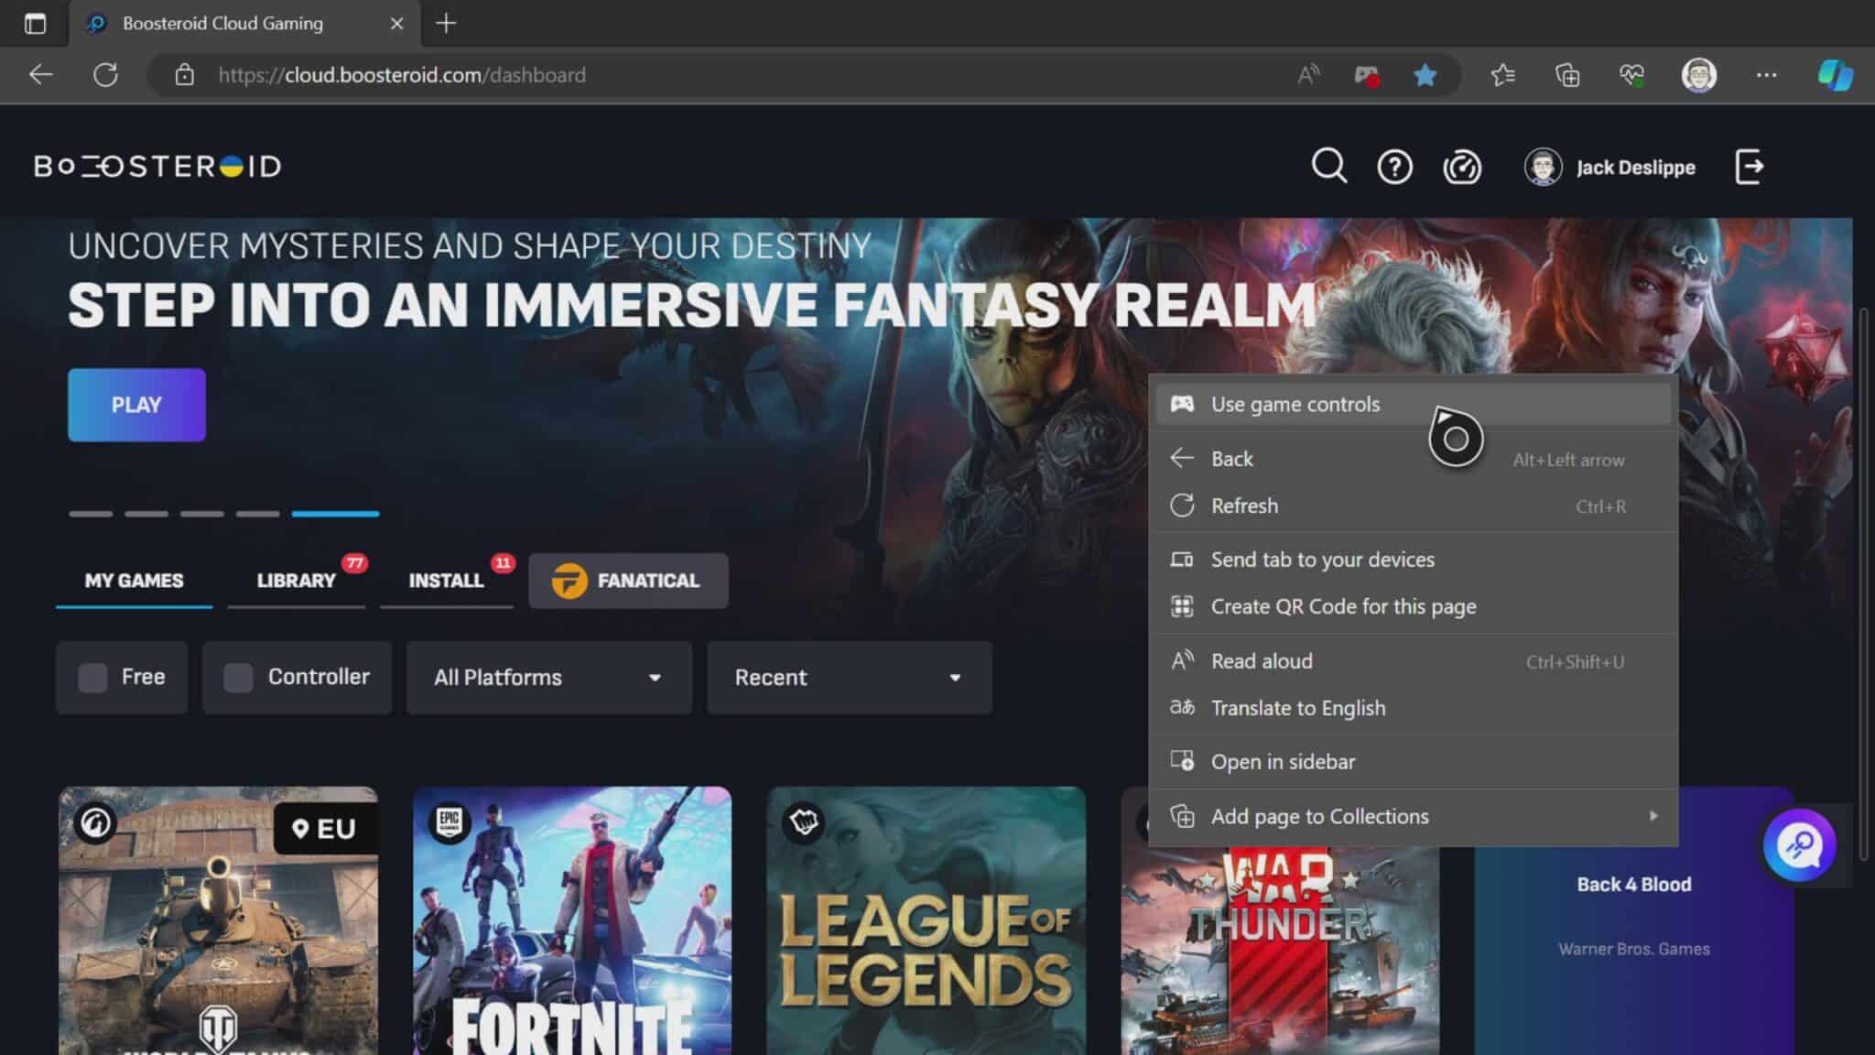This screenshot has width=1875, height=1055.
Task: Click Jack Deslippe's profile avatar
Action: (1542, 167)
